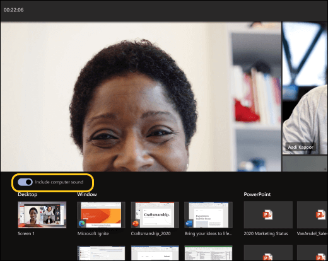Click the Word icon on the document thumbnail
The height and width of the screenshot is (261, 328).
point(189,224)
